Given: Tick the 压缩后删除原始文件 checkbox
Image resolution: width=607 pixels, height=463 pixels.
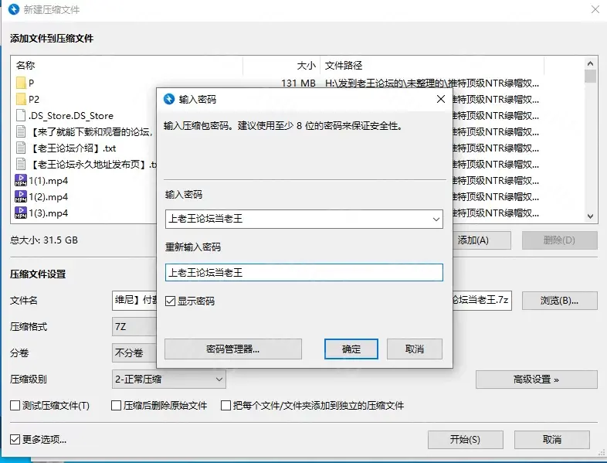Looking at the screenshot, I should pyautogui.click(x=116, y=406).
